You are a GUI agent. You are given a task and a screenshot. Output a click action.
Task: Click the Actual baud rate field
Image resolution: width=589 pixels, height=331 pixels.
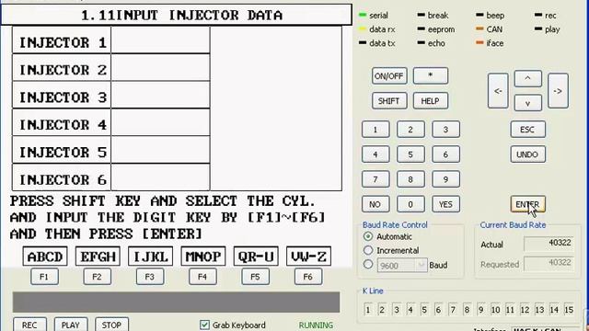(549, 243)
